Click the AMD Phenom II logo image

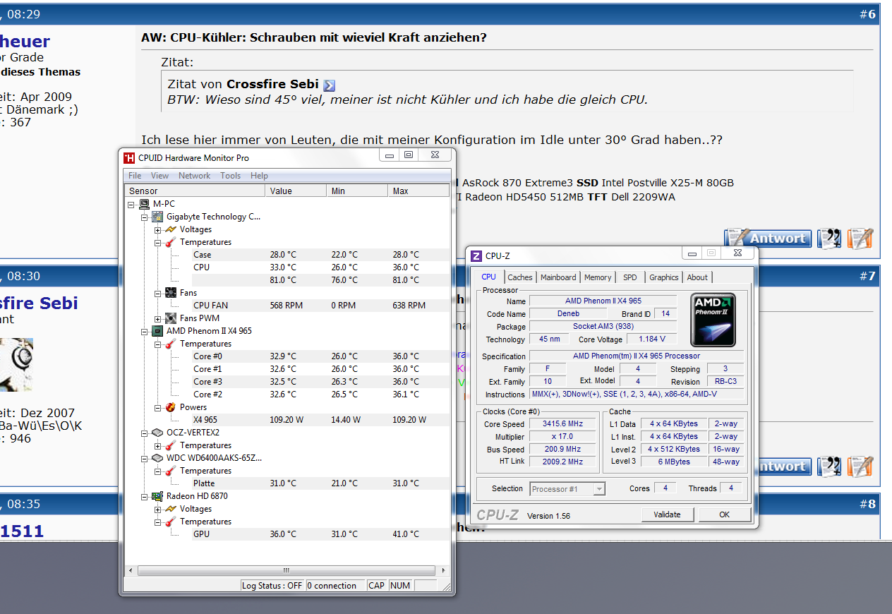pyautogui.click(x=713, y=320)
